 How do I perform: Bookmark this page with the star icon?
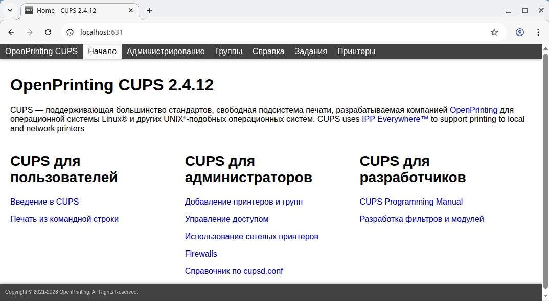pos(494,32)
